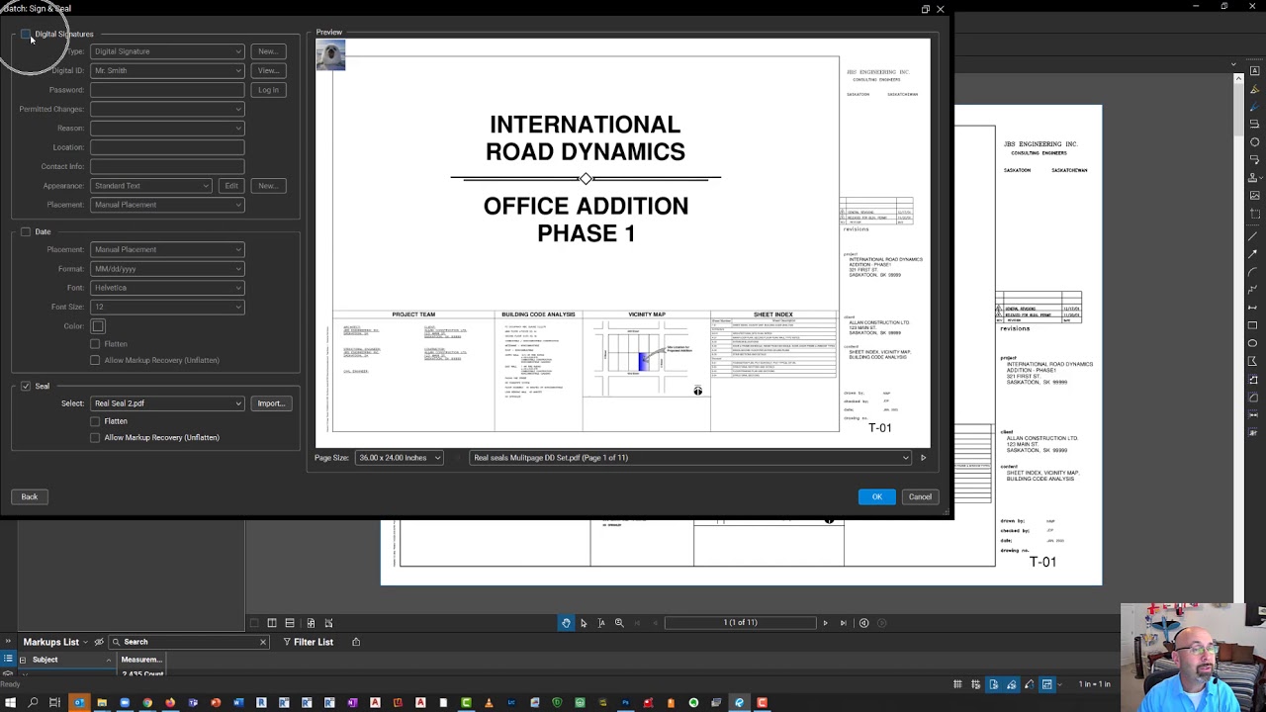Click the Password input field
The width and height of the screenshot is (1266, 712).
click(x=167, y=90)
